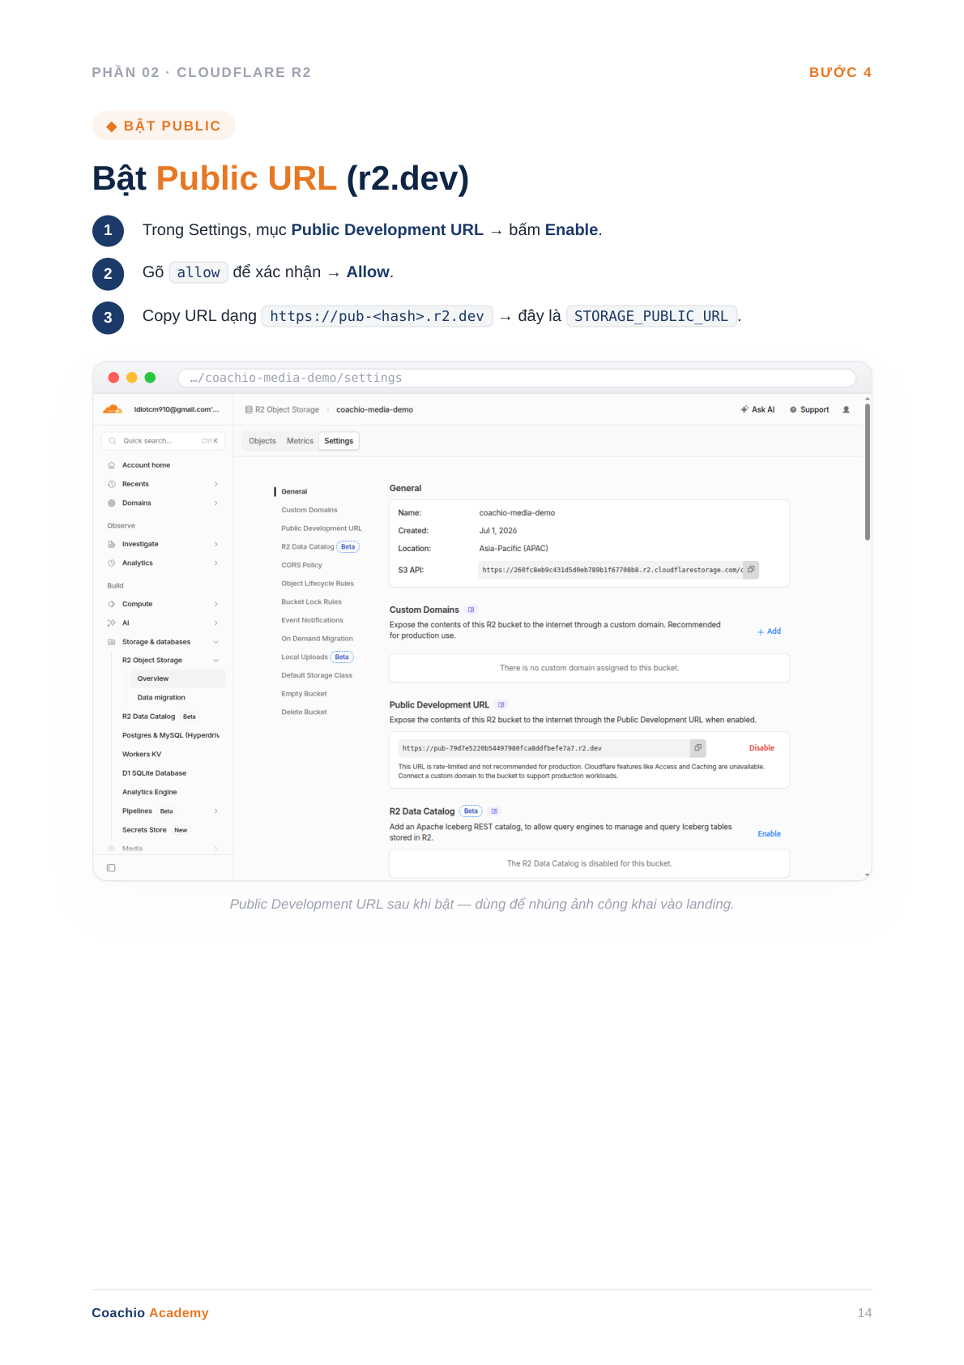Open Custom Domains documentation icon
Screen dimensions: 964x1365
pos(471,610)
